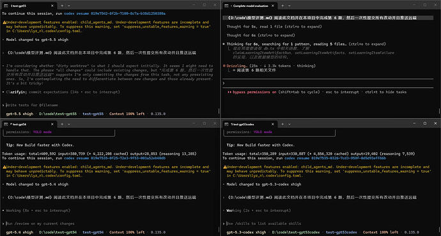Click the scrollbar in the test-gpt54 window

(219, 230)
